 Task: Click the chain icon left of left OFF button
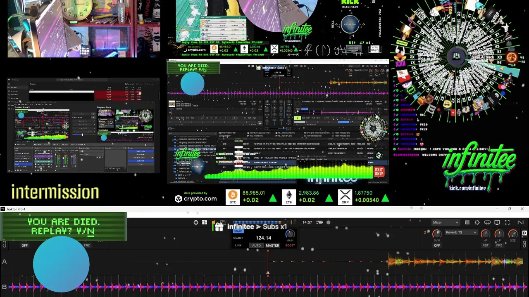coord(4,245)
